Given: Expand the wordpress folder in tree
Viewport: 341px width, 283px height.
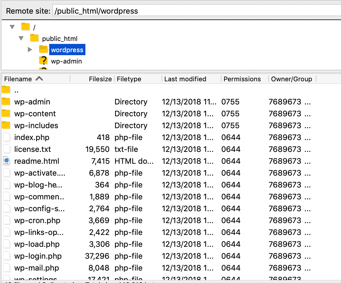Looking at the screenshot, I should click(x=30, y=50).
